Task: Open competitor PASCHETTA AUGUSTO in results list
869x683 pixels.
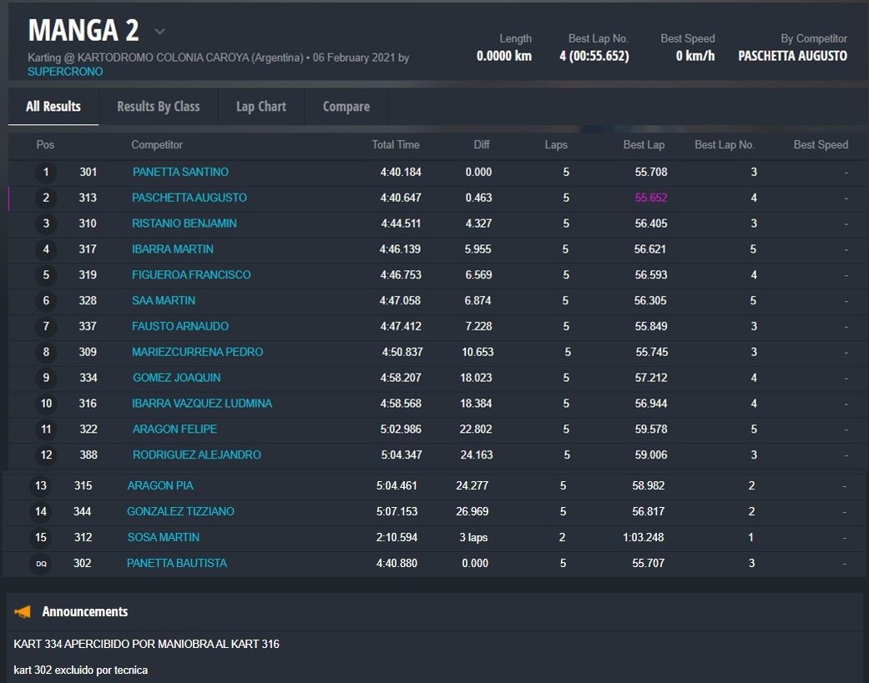Action: (189, 198)
